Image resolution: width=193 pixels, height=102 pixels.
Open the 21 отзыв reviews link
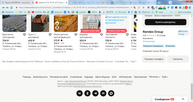(161, 35)
